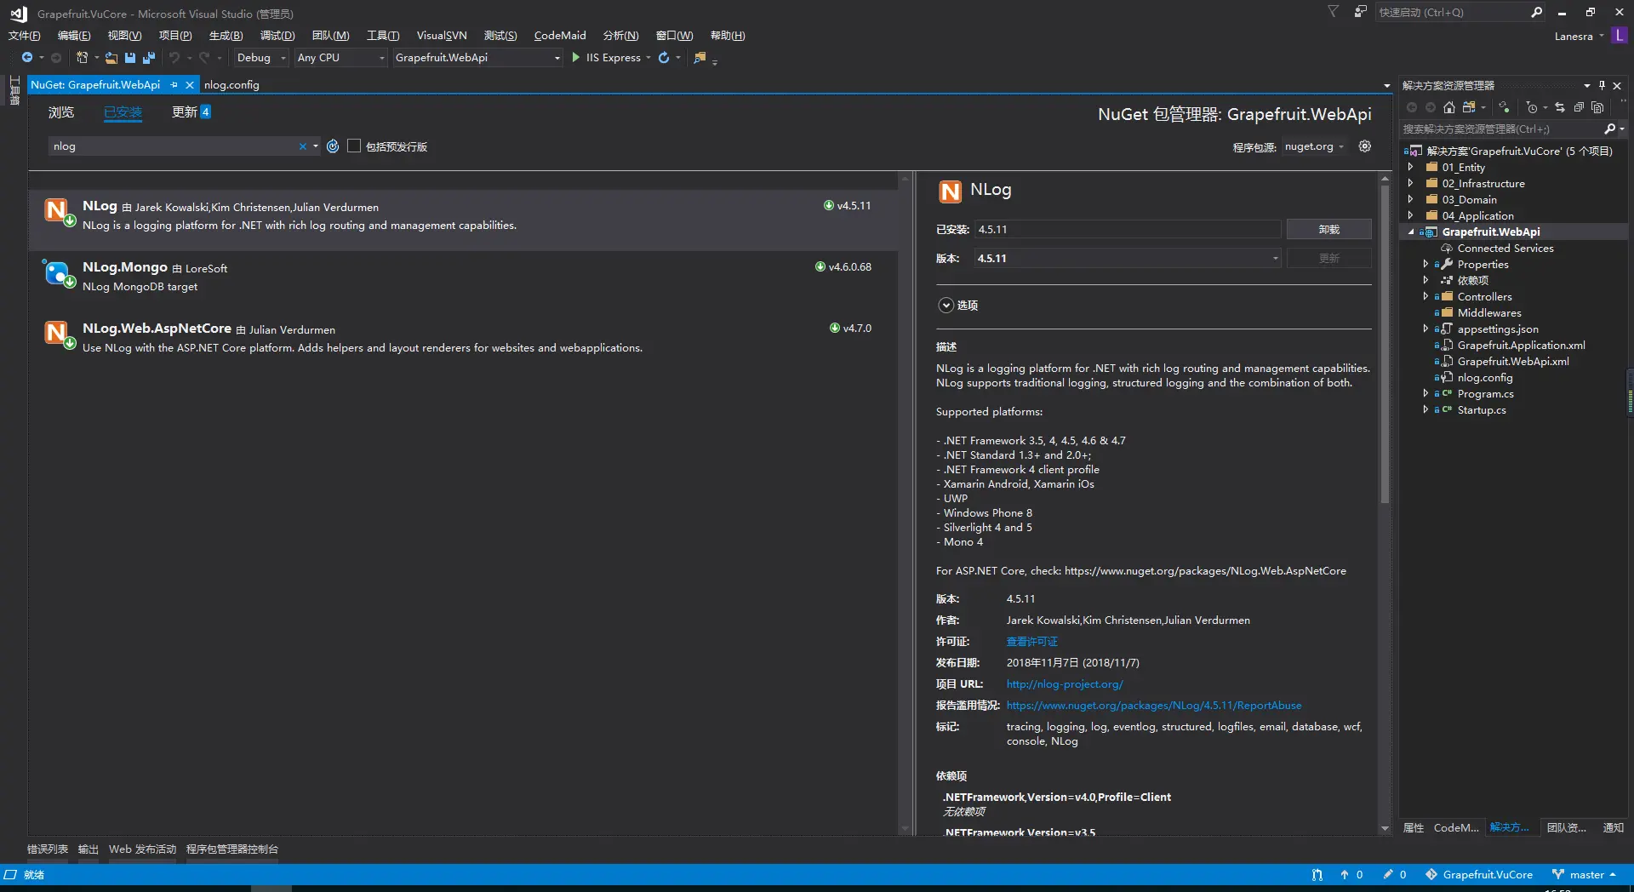Switch to the nlog.config tab
The height and width of the screenshot is (892, 1634).
tap(231, 85)
